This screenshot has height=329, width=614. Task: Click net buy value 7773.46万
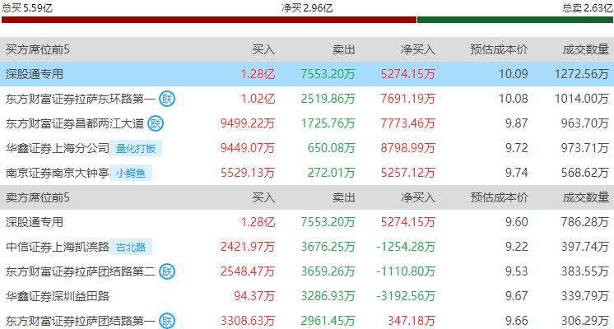pos(407,123)
